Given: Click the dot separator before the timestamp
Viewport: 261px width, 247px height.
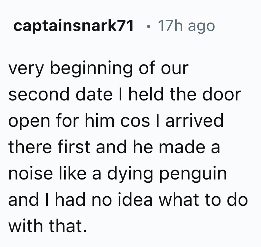Looking at the screenshot, I should pyautogui.click(x=149, y=26).
